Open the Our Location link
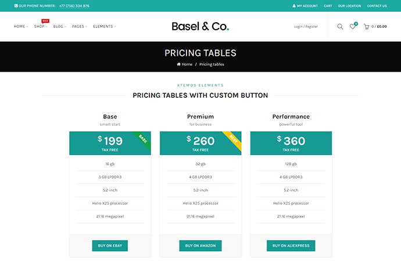Screen dimensions: 401x272 (349, 6)
